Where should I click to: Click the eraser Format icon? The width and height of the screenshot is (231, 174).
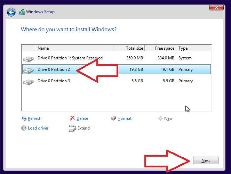pos(113,118)
